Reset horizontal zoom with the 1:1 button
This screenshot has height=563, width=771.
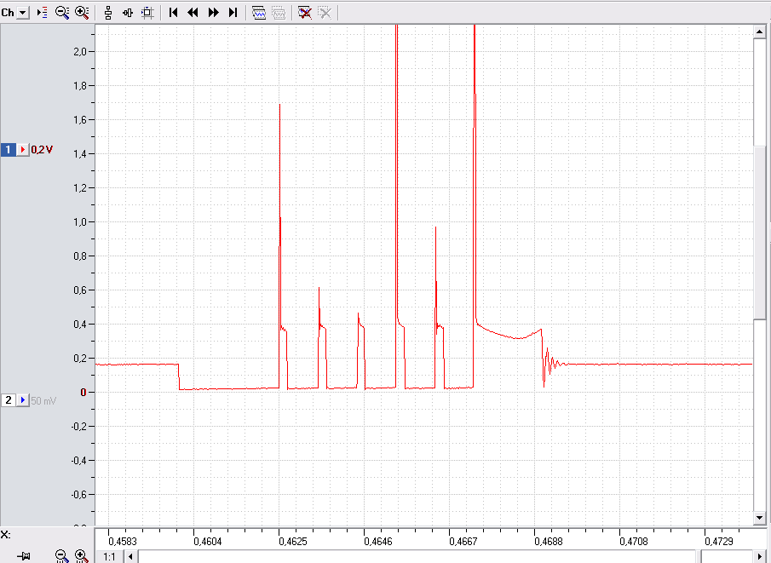coord(109,556)
